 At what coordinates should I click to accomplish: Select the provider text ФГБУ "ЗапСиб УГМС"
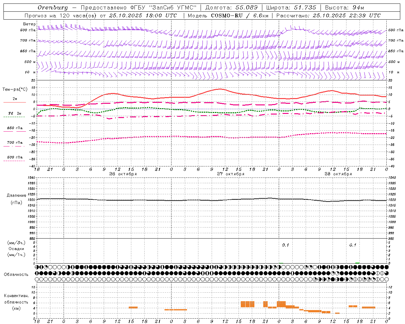coord(163,8)
